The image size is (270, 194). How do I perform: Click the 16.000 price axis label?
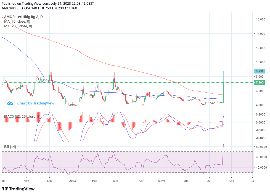[x=260, y=19]
